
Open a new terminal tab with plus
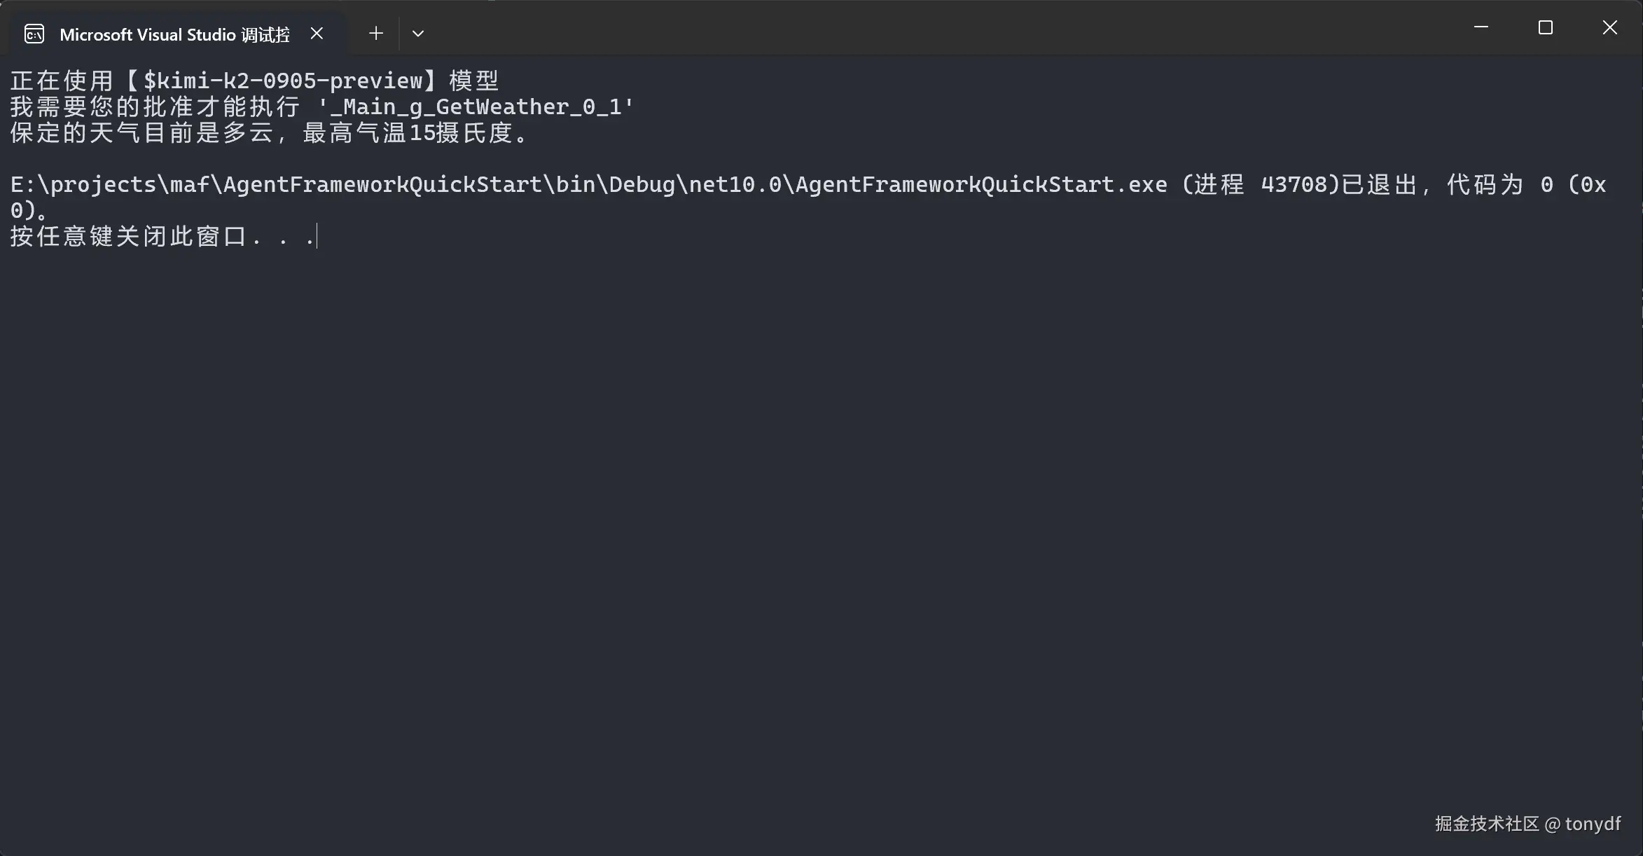click(376, 33)
